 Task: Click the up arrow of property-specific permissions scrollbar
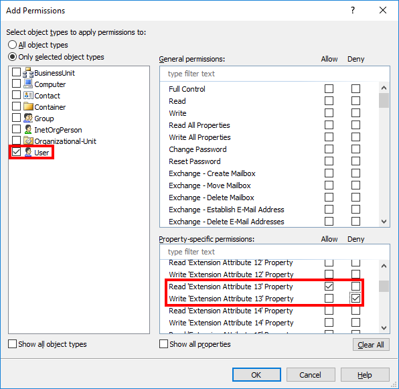tap(384, 266)
